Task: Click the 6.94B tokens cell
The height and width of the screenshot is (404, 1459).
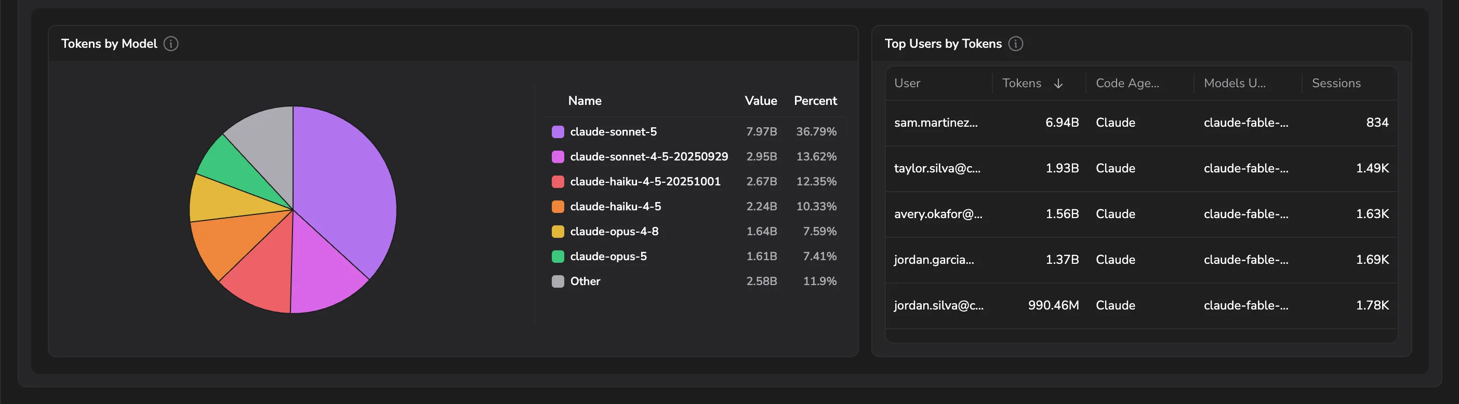Action: [x=1062, y=123]
